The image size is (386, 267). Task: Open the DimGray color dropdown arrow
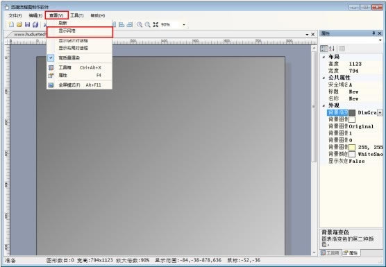[x=380, y=112]
